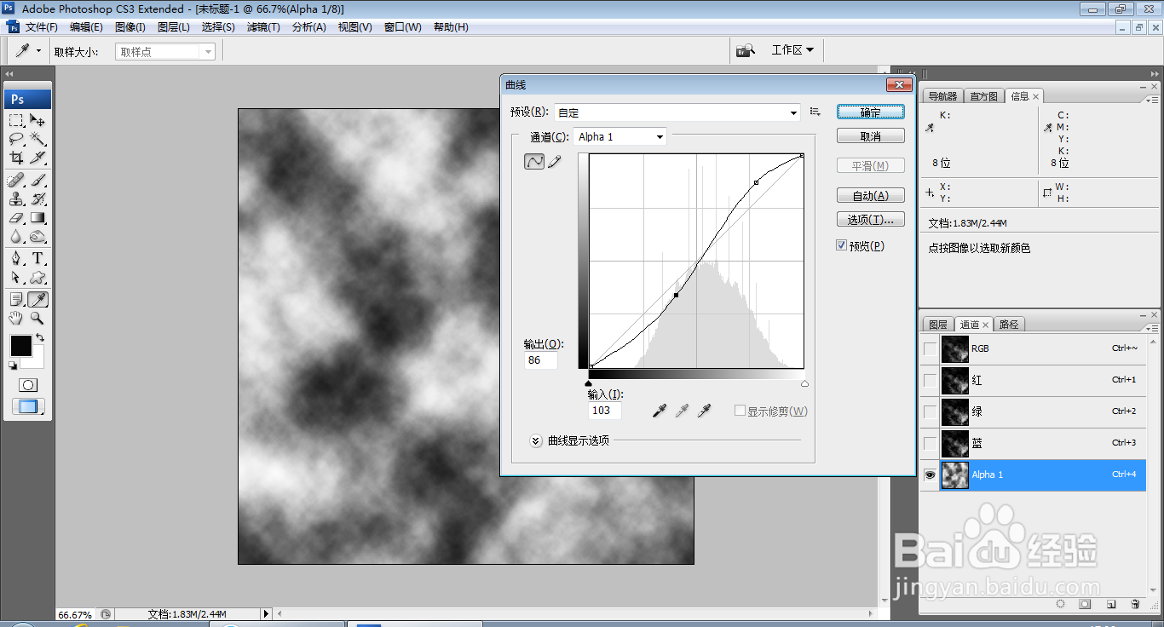Select the Eraser tool
The height and width of the screenshot is (627, 1164).
pos(16,218)
